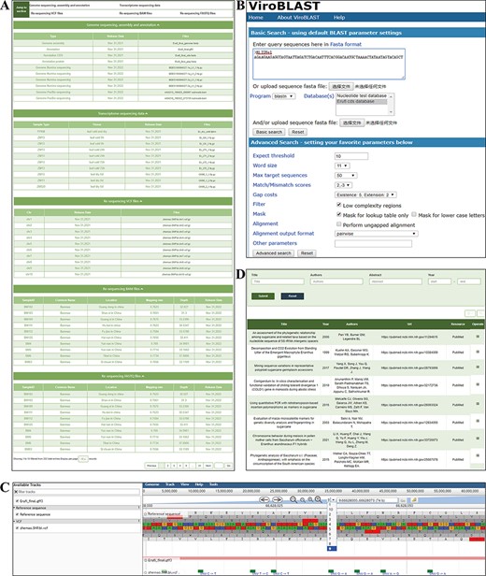Click operate icon for 2017 Mining sequence variations paper
This screenshot has width=486, height=576.
478,367
